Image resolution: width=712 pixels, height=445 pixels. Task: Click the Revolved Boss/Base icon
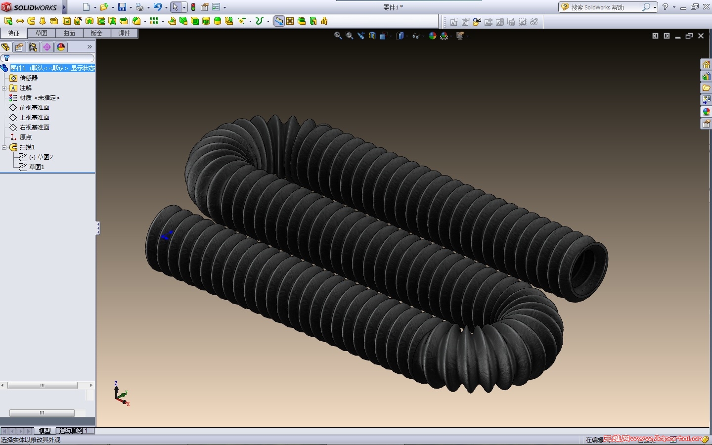point(20,21)
